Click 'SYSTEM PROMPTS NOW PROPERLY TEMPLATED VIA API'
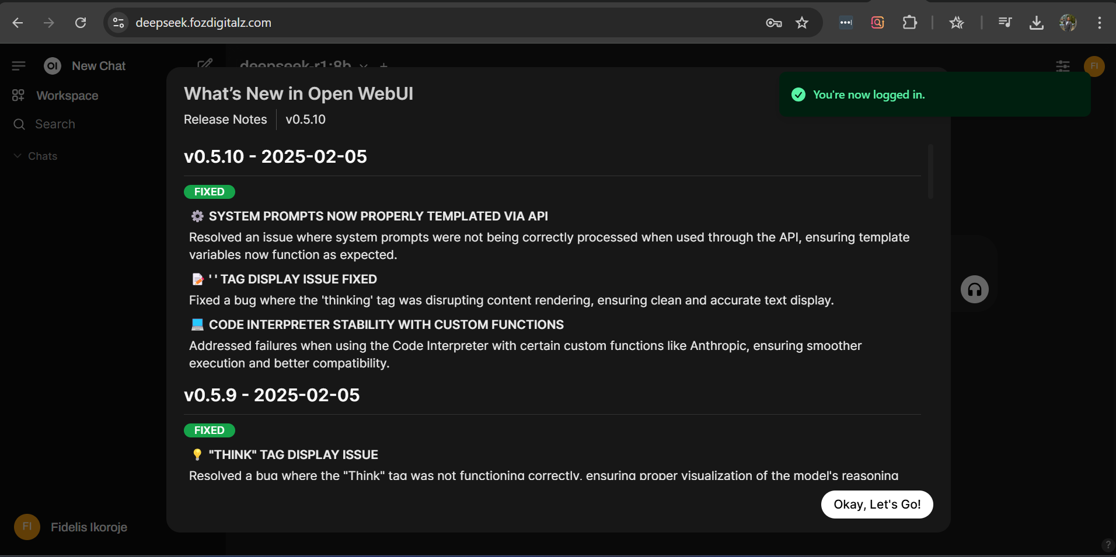Viewport: 1116px width, 557px height. coord(378,216)
